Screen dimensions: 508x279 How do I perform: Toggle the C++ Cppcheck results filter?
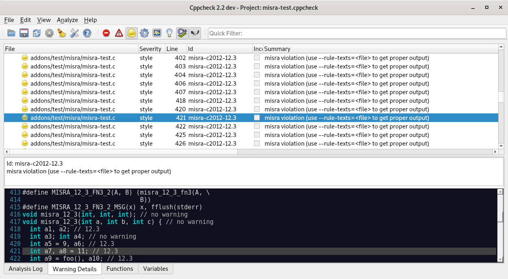pos(182,33)
